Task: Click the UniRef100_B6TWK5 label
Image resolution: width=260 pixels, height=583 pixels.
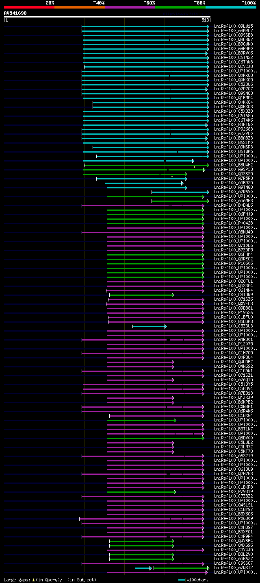Action: tap(233, 151)
